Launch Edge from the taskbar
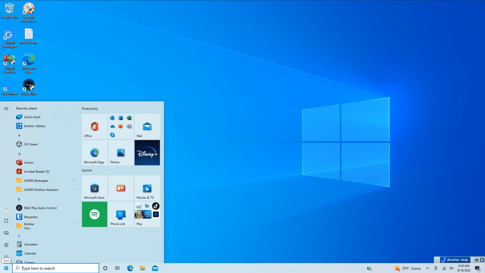 [x=130, y=268]
